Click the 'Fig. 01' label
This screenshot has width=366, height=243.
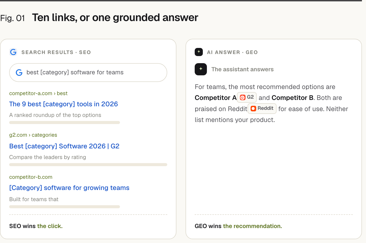click(x=12, y=18)
